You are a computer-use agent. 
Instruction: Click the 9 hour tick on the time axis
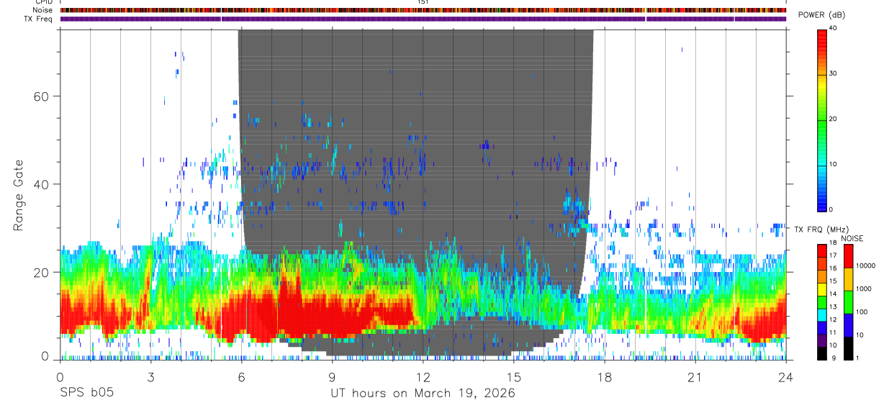pyautogui.click(x=332, y=376)
